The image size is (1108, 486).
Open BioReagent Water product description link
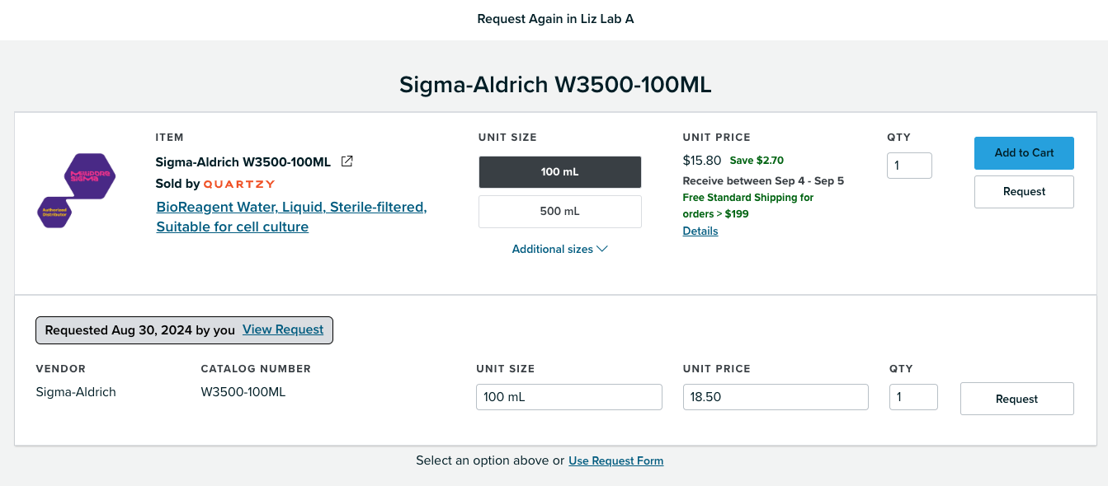click(x=291, y=217)
